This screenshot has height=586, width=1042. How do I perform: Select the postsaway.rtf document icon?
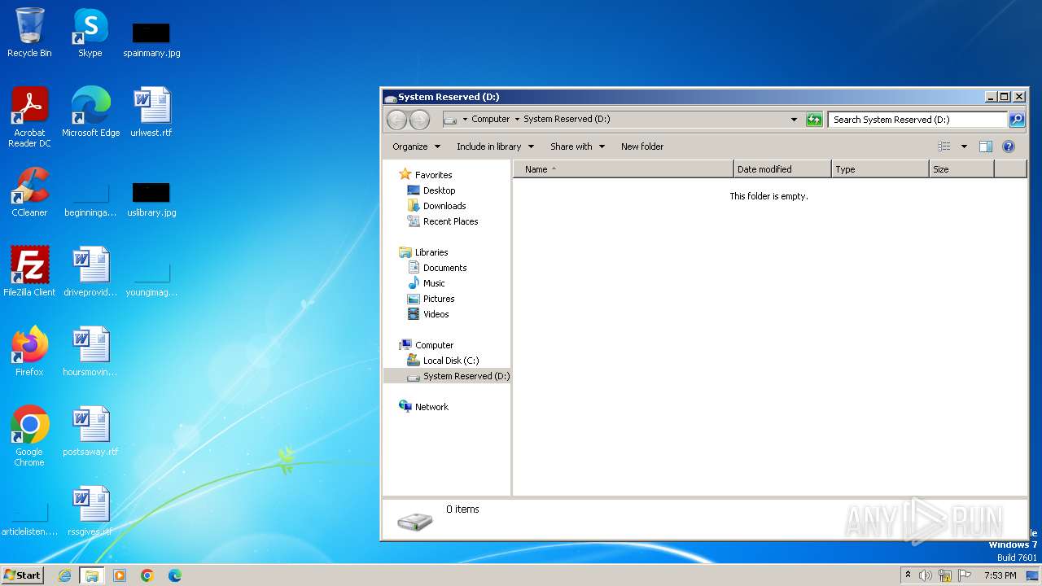pos(90,431)
